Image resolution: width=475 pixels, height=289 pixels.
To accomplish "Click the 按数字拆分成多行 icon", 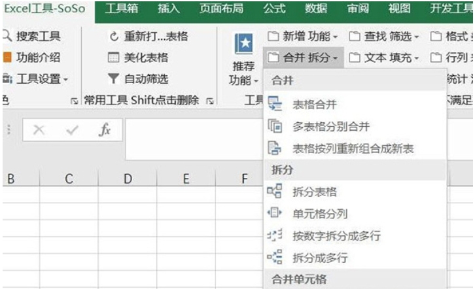I will point(275,235).
